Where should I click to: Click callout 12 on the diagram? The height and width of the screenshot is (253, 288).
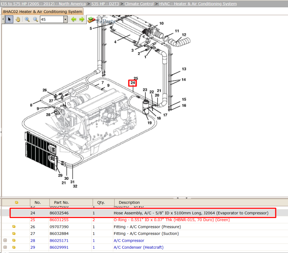coord(184,35)
